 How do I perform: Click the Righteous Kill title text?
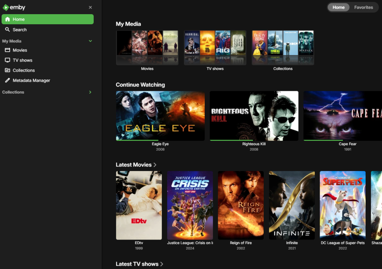click(254, 144)
